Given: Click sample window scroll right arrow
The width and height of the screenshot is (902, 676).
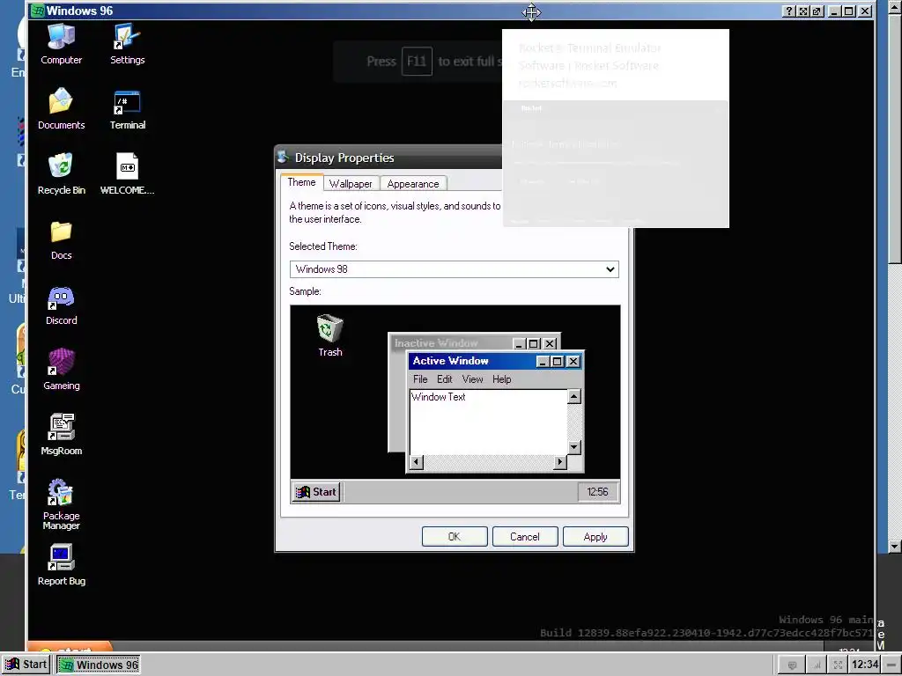Looking at the screenshot, I should pyautogui.click(x=560, y=461).
